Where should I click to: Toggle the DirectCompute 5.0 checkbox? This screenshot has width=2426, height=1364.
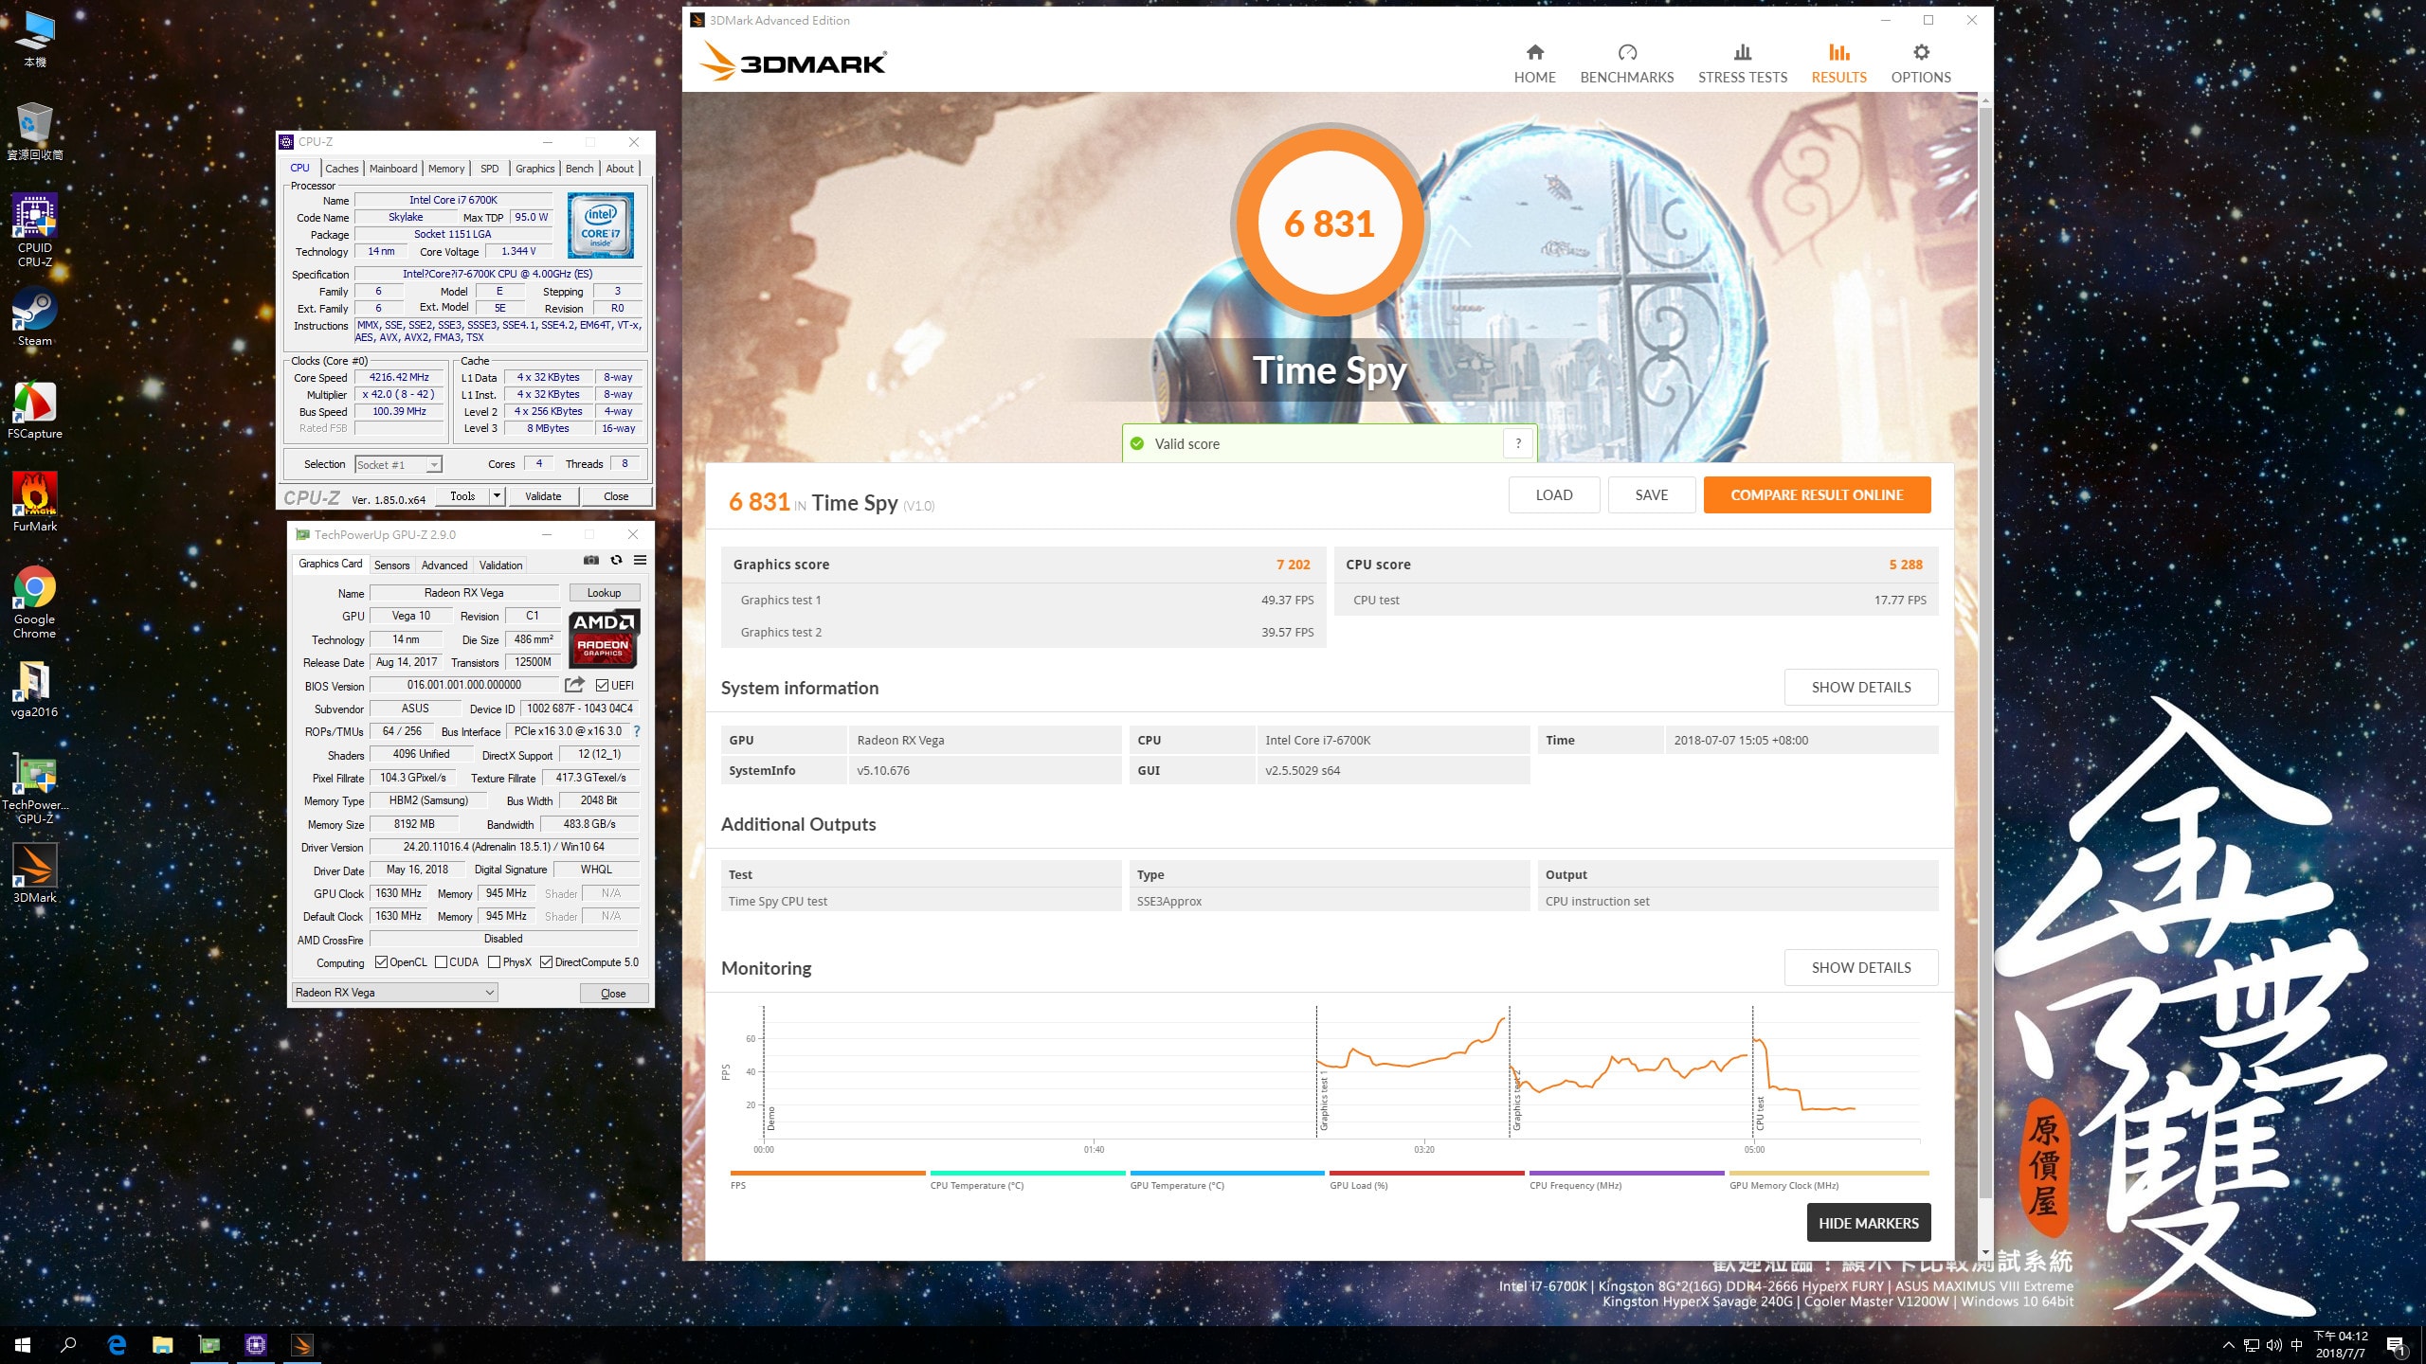546,962
